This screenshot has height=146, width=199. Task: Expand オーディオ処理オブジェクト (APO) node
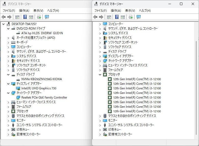pyautogui.click(x=8, y=38)
